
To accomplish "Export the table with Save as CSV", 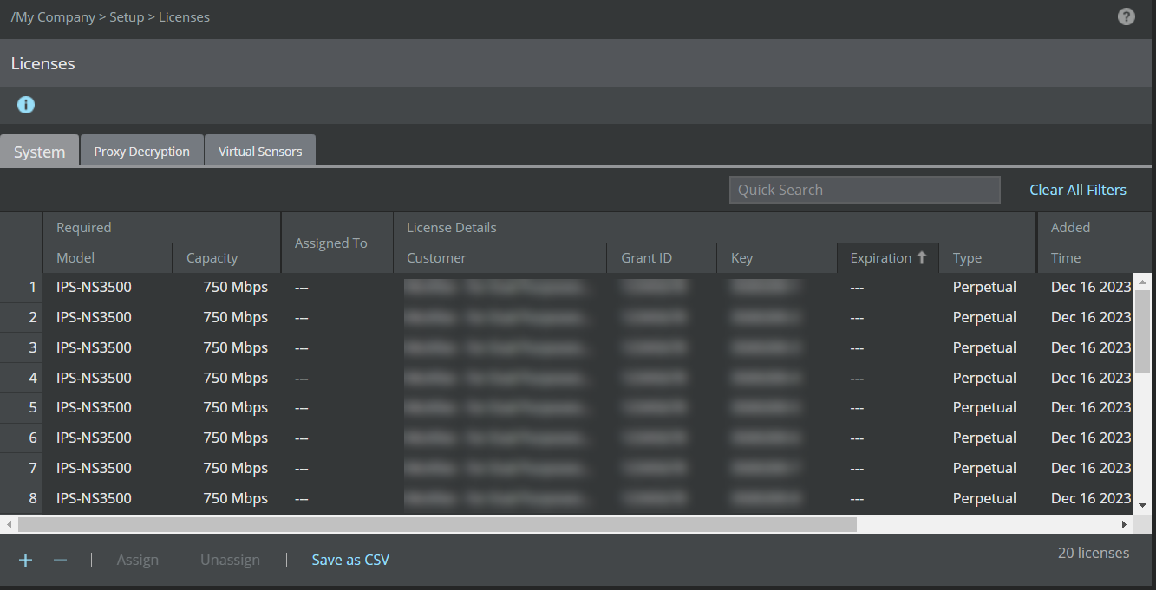I will (x=350, y=560).
